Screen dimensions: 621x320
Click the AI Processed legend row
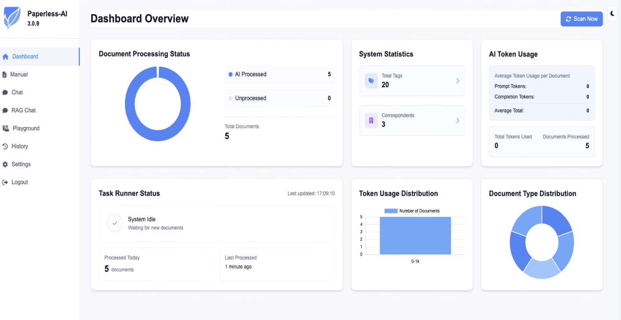click(x=279, y=74)
